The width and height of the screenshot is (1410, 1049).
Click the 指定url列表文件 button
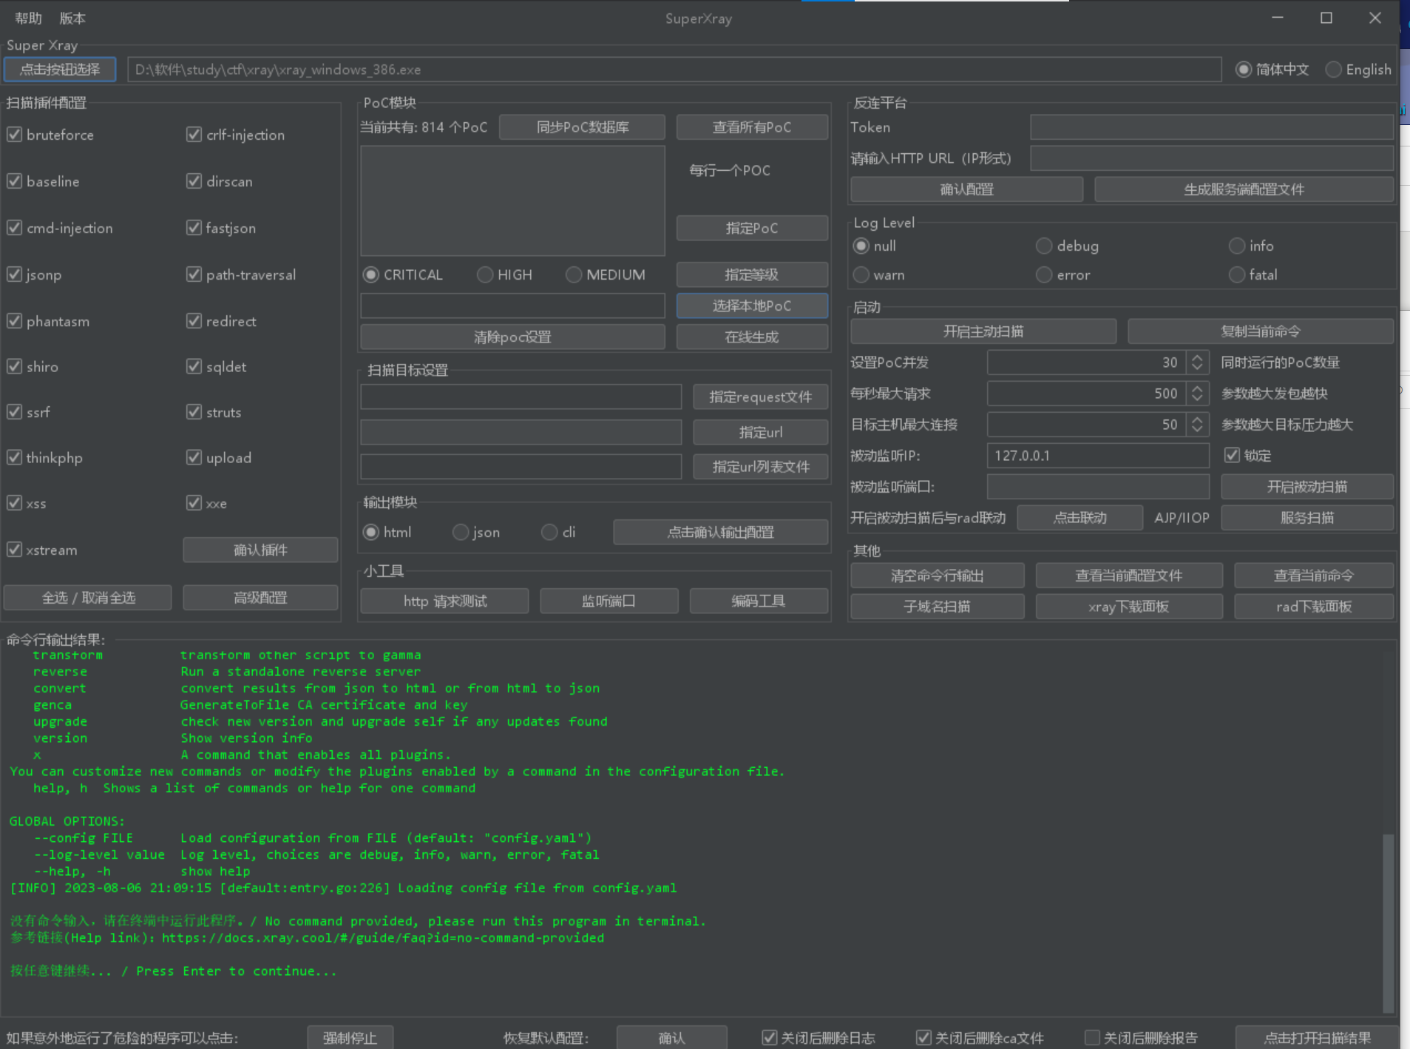coord(760,467)
